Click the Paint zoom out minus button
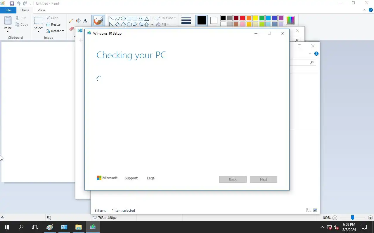This screenshot has height=233, width=374. pos(335,218)
